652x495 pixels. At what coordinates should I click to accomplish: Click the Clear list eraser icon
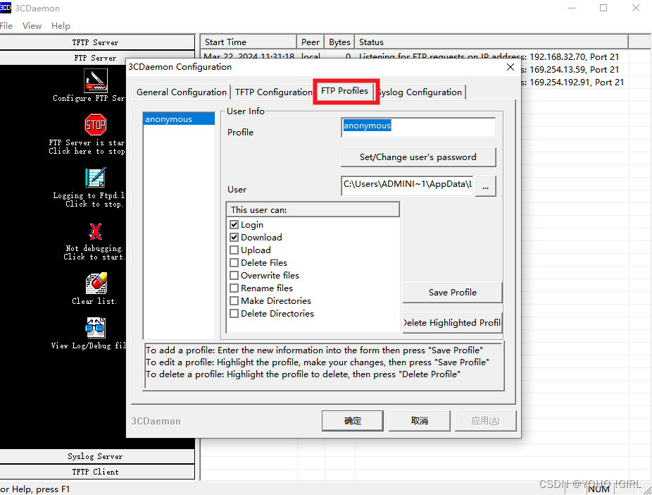(x=96, y=283)
